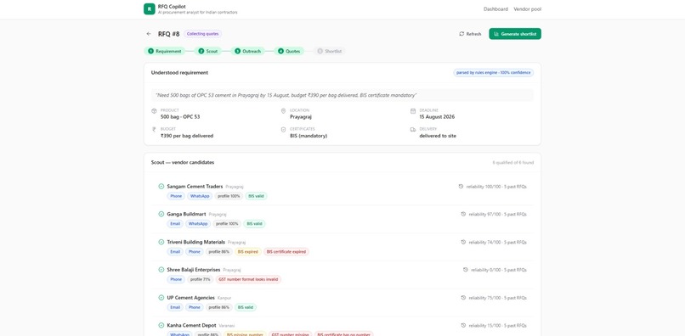Click the check icon for UP Cement Agencies
The height and width of the screenshot is (336, 685).
click(x=161, y=298)
